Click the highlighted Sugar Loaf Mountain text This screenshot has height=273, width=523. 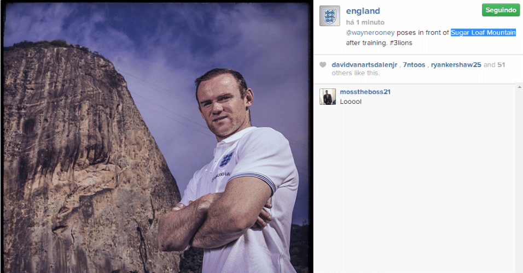[483, 33]
